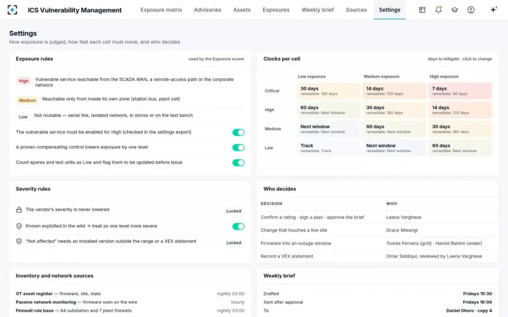Viewport: 508px width, 317px height.
Task: Select Leena Varghese in Who decides
Action: point(403,217)
